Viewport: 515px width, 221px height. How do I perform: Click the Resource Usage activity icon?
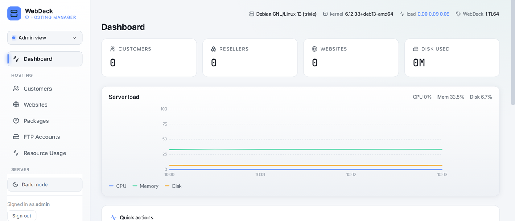(16, 153)
